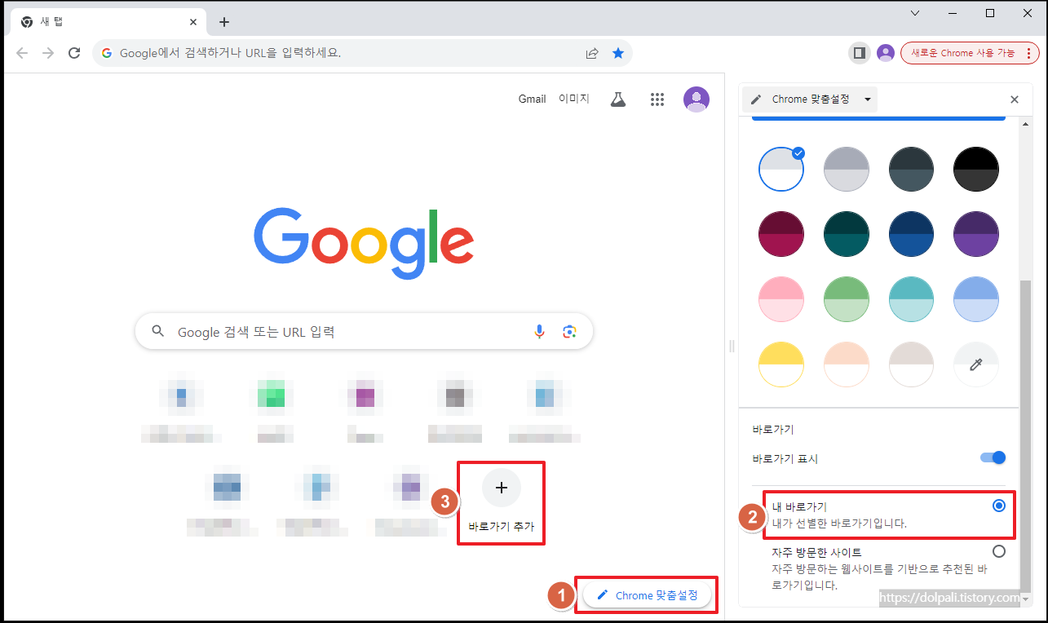Choose the 자주 방문한 사이트 option

tap(999, 551)
